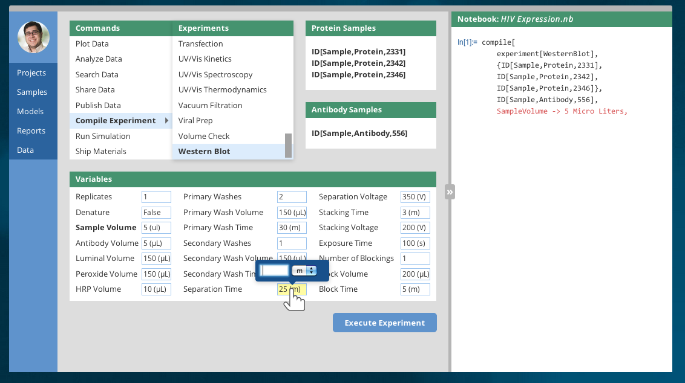
Task: Select Western Blot in Experiments list
Action: (x=204, y=151)
